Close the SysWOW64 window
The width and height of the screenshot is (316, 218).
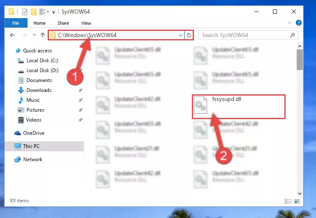[x=294, y=12]
